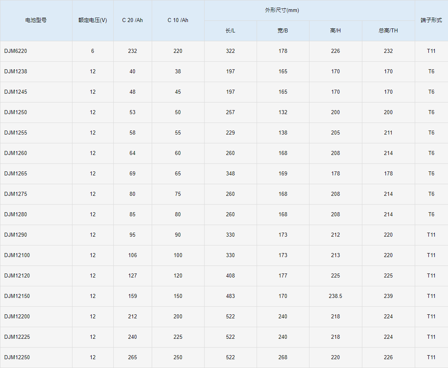Viewport: 448px width, 368px height.
Task: Click the 宽/B sub-header
Action: click(283, 30)
